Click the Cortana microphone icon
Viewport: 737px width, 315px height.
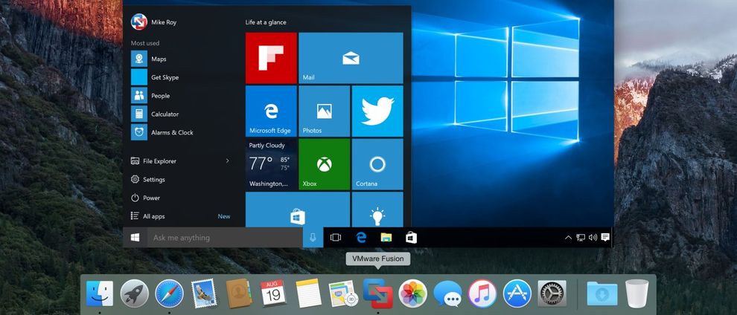coord(313,238)
